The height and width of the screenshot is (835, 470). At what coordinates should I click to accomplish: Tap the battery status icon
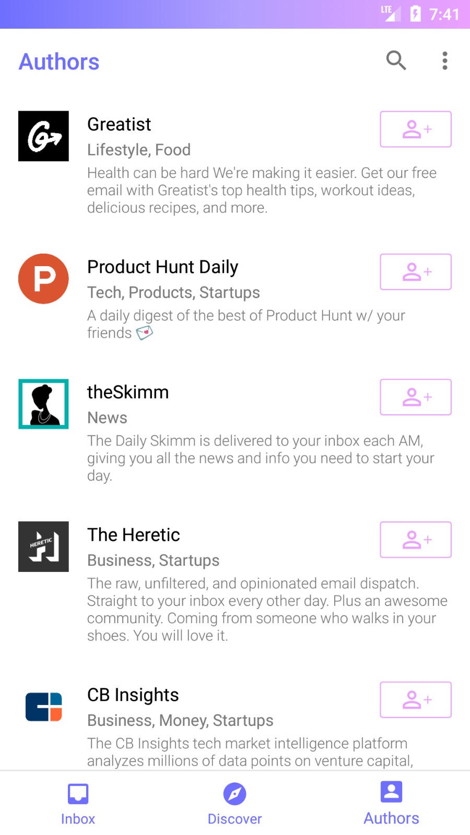point(416,14)
